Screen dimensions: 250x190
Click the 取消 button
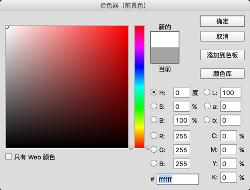pos(222,36)
